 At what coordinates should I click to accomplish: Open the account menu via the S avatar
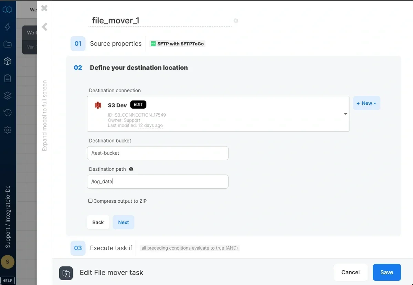tap(8, 262)
